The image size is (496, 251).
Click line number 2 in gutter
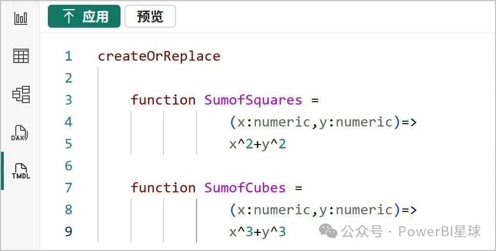[68, 78]
